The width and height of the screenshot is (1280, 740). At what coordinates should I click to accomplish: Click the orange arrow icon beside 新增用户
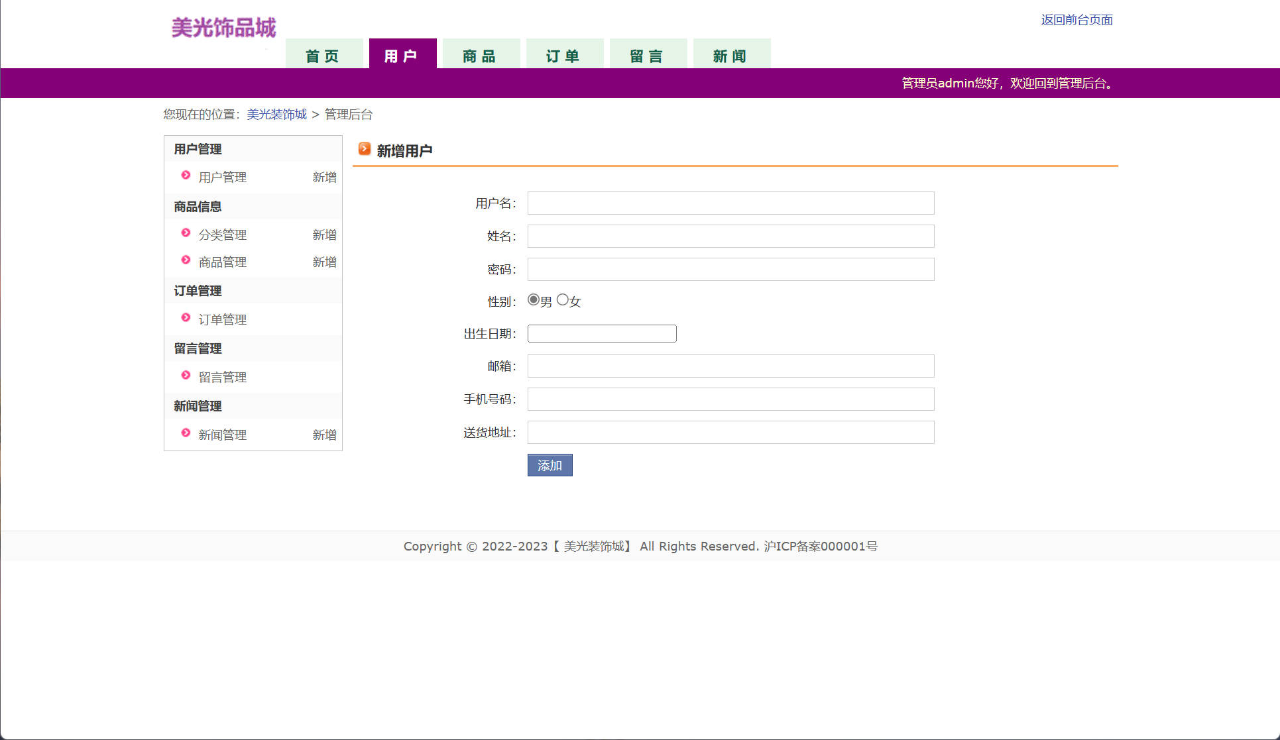point(365,149)
